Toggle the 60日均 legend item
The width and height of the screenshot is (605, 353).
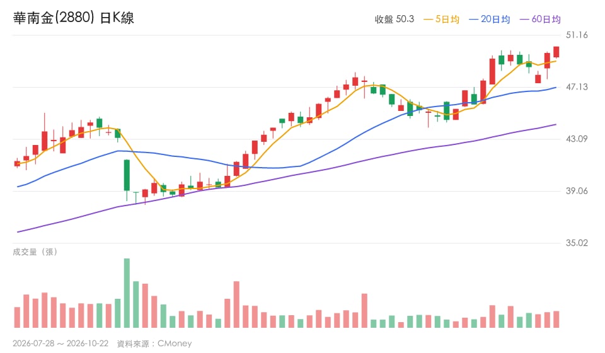click(x=540, y=20)
